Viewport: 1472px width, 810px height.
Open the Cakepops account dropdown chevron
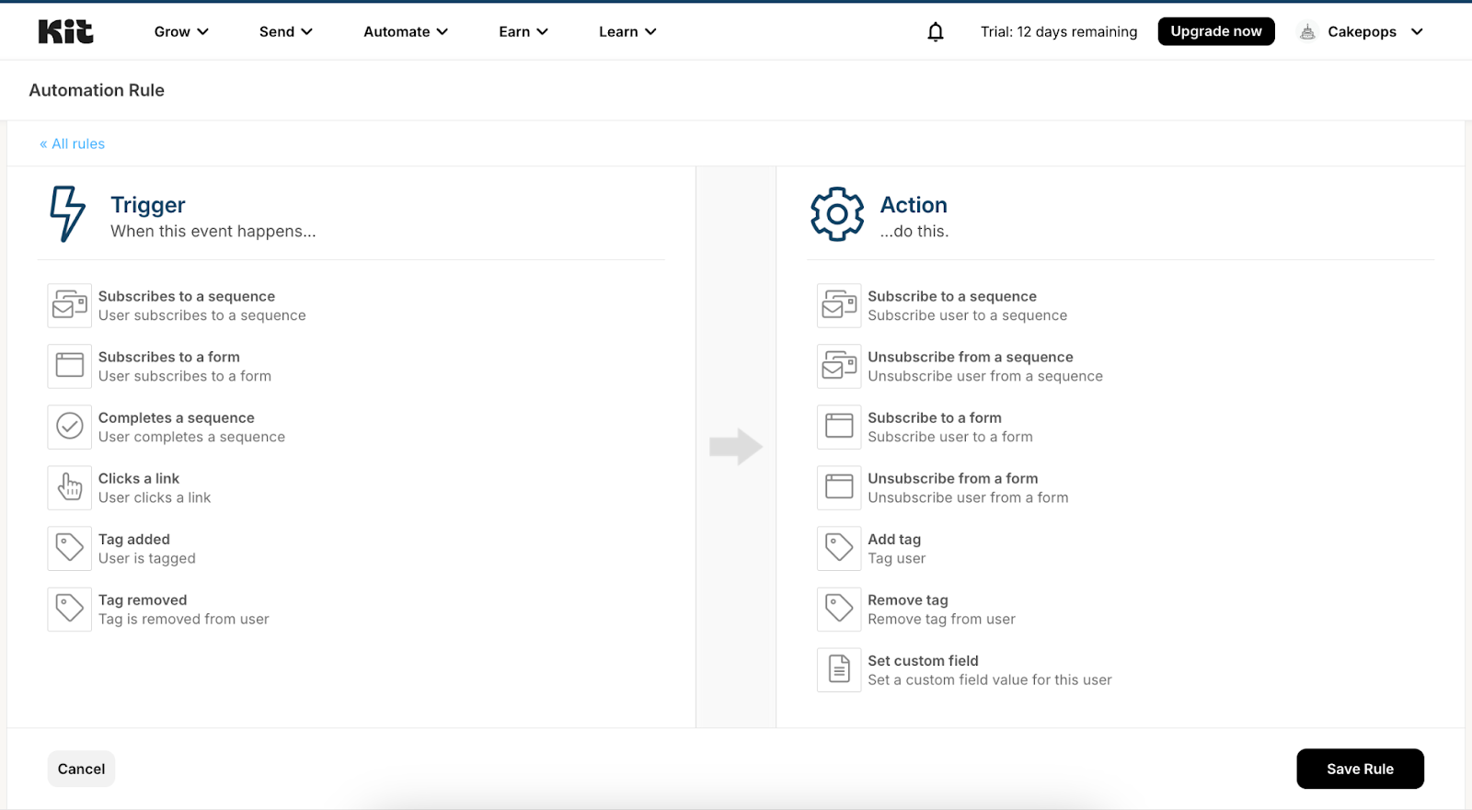click(1417, 32)
